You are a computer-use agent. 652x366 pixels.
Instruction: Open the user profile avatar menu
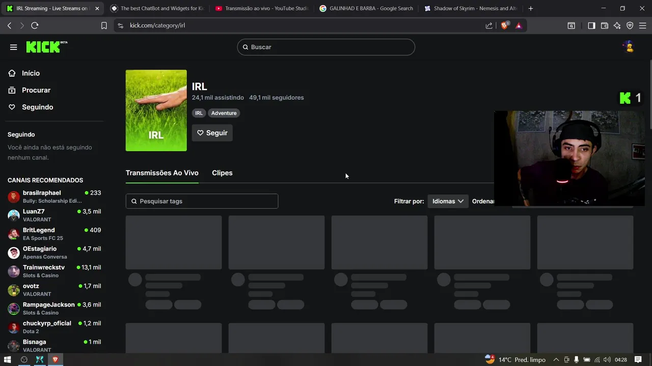[629, 47]
